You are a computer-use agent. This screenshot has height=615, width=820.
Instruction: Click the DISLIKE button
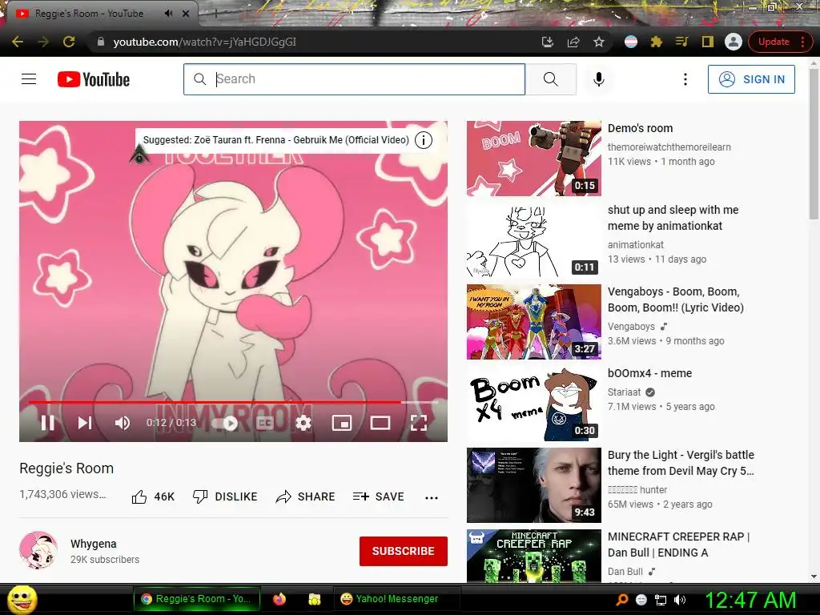coord(225,496)
